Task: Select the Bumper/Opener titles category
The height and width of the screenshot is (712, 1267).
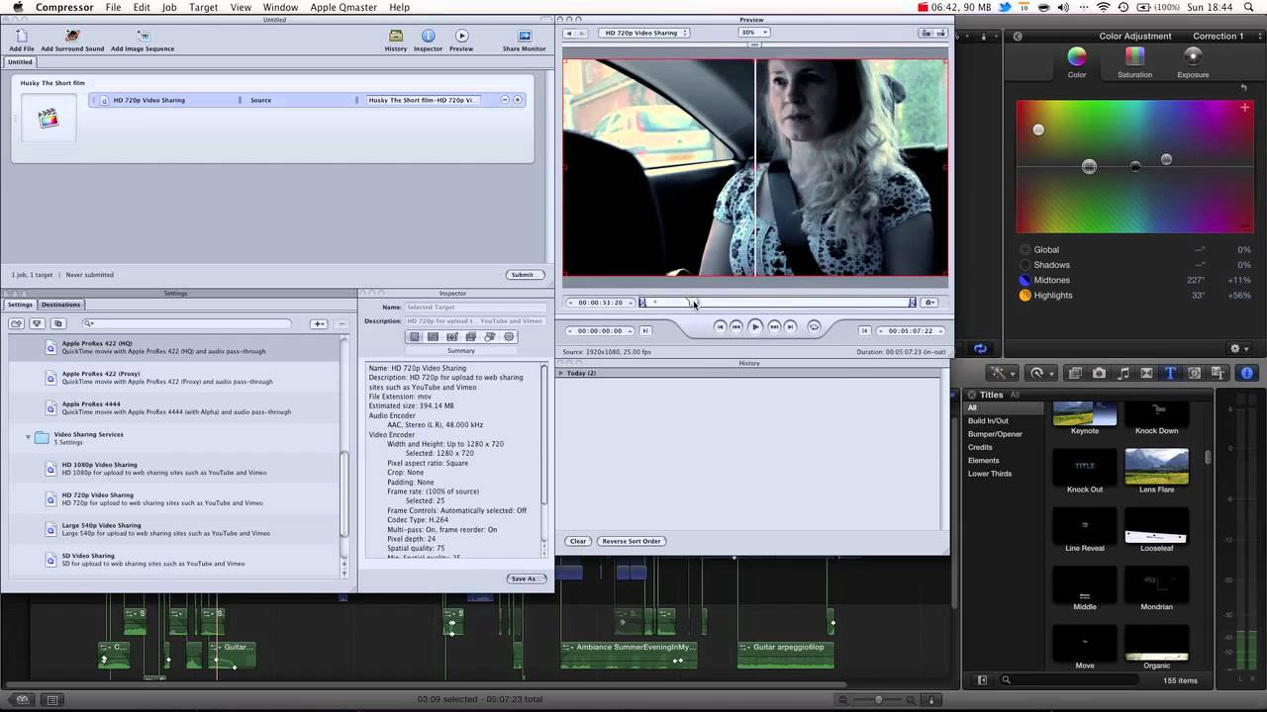Action: [995, 434]
